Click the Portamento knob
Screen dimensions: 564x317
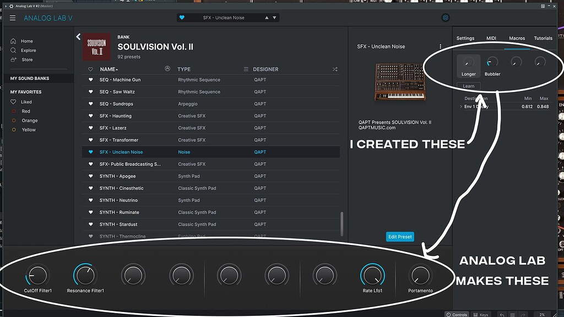420,276
